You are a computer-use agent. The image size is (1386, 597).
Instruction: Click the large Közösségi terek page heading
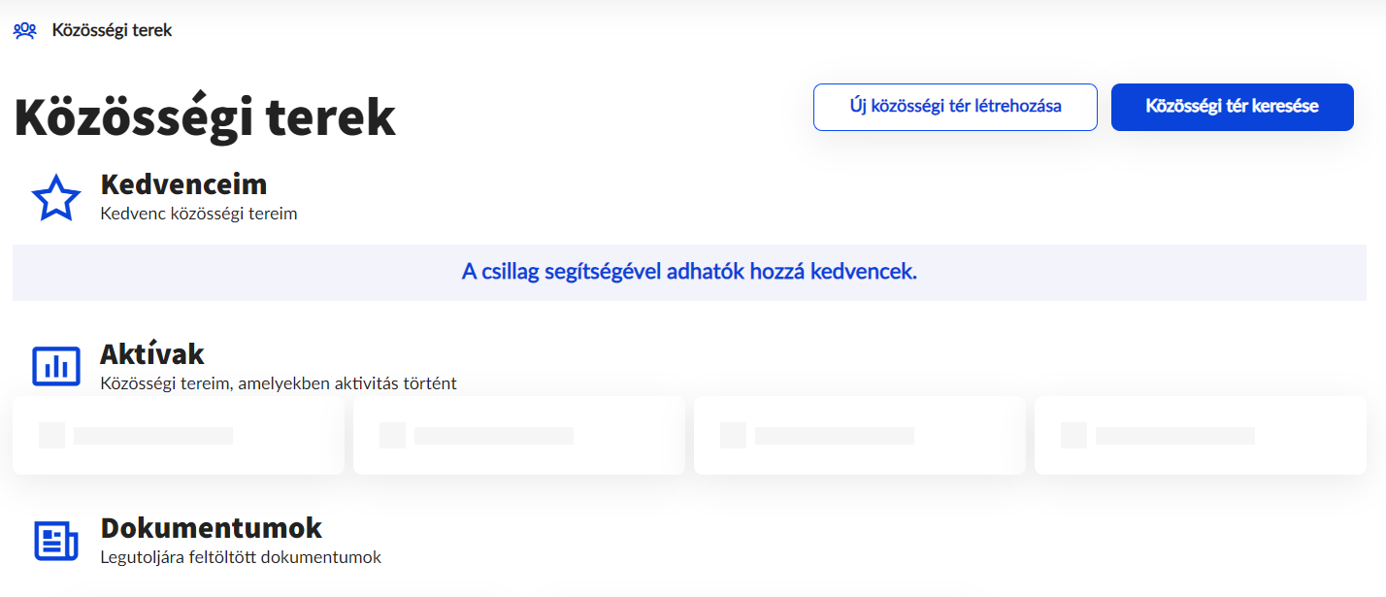point(205,118)
